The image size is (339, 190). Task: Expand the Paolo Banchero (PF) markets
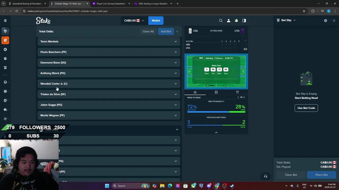(x=109, y=52)
